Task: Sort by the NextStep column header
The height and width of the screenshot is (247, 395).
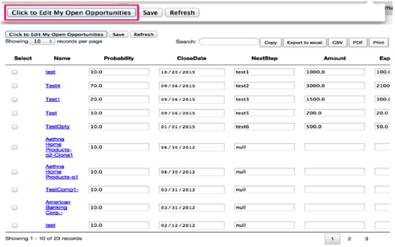Action: 265,58
